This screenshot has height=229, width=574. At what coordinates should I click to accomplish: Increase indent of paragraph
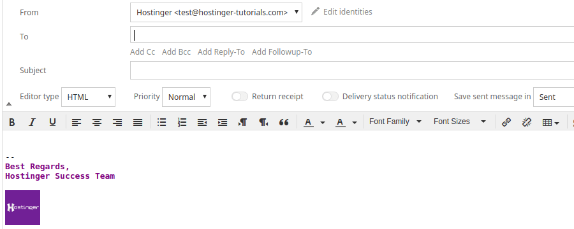(223, 122)
